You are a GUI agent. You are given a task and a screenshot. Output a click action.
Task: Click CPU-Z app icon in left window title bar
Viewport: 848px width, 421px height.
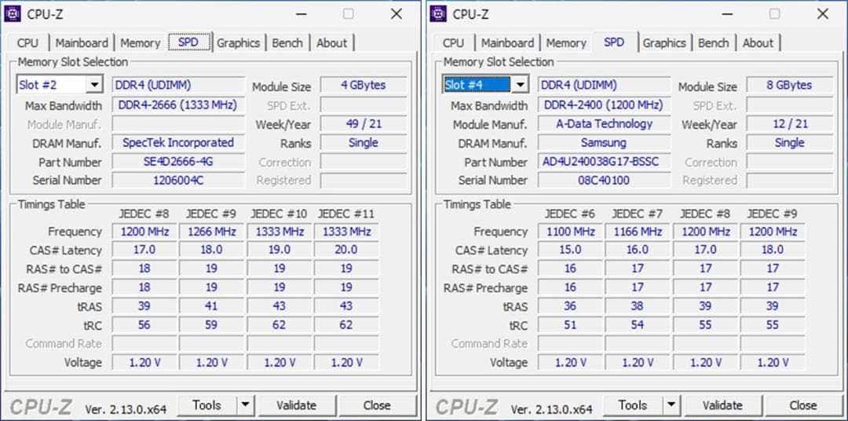point(13,13)
